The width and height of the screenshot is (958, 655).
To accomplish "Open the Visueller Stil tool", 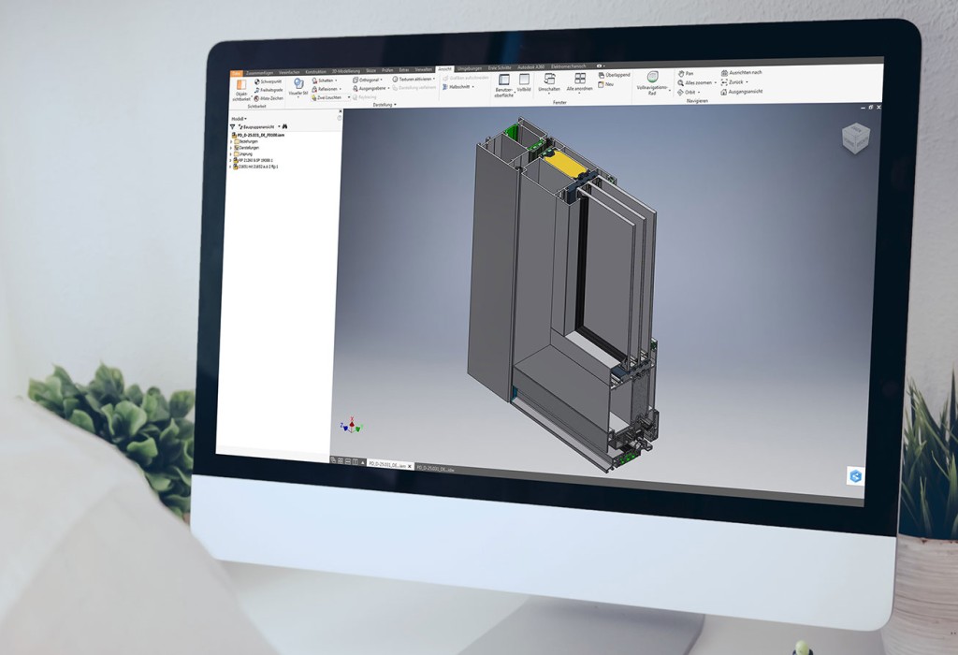I will coord(298,84).
